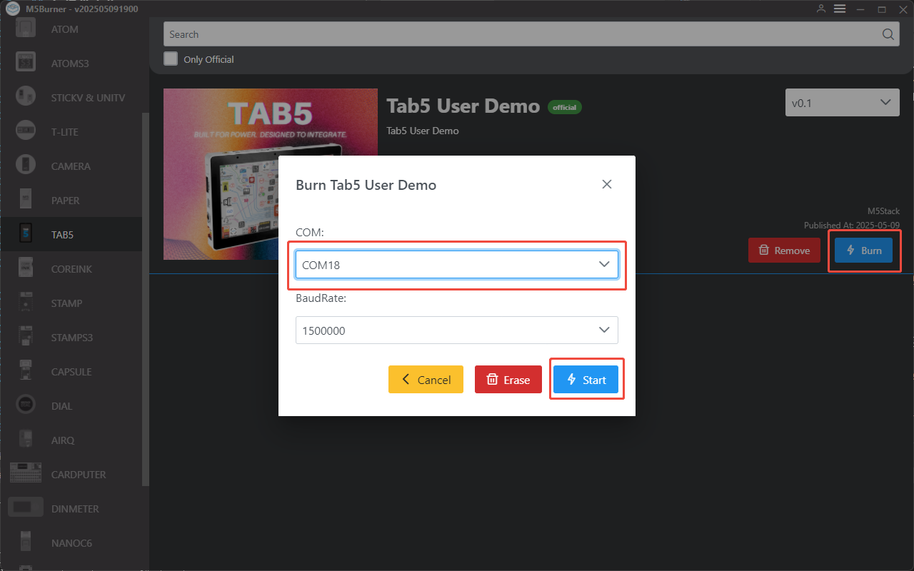Select the CAPSULE device icon
The width and height of the screenshot is (914, 571).
pos(26,371)
